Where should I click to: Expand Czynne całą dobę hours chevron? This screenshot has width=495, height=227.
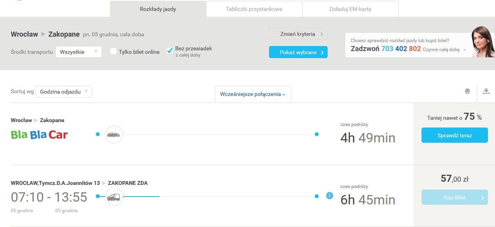pos(465,50)
